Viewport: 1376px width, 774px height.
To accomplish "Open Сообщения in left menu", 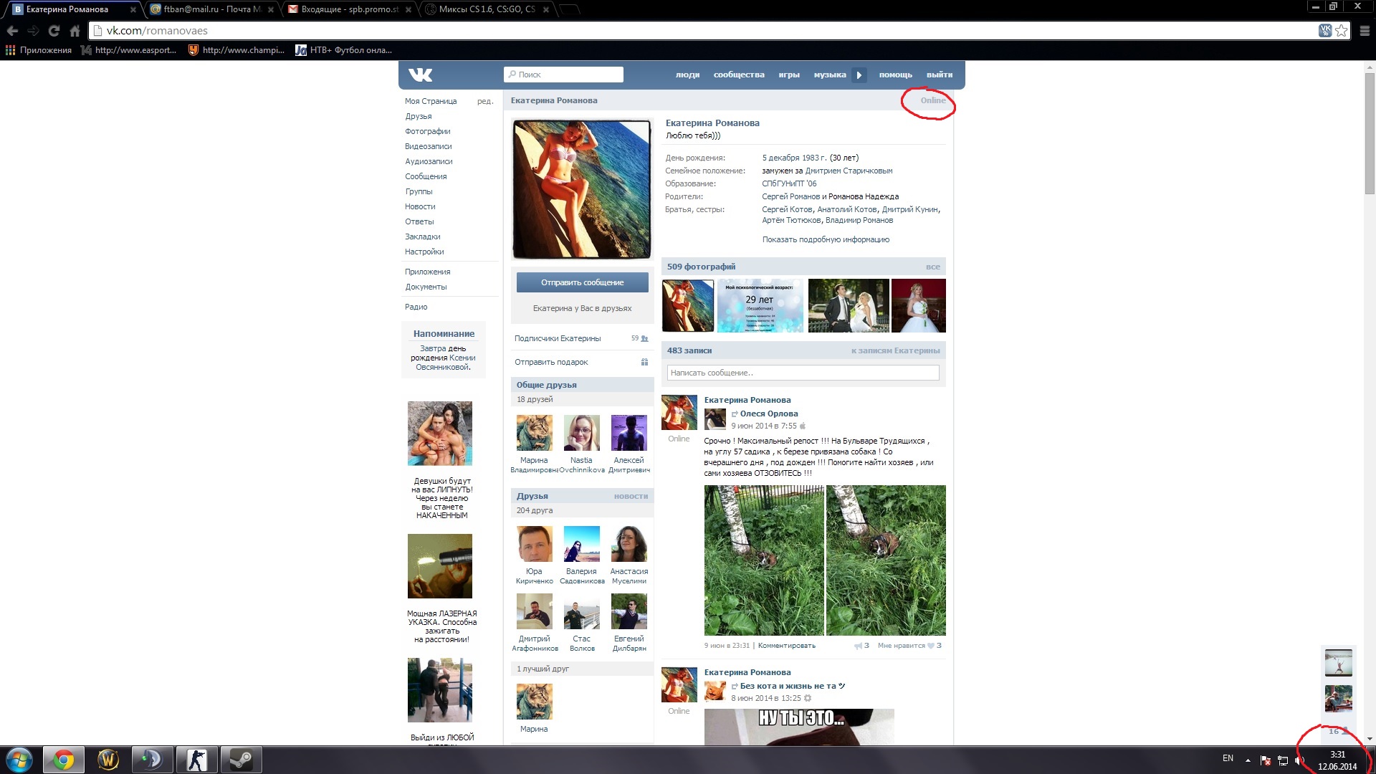I will (x=426, y=176).
